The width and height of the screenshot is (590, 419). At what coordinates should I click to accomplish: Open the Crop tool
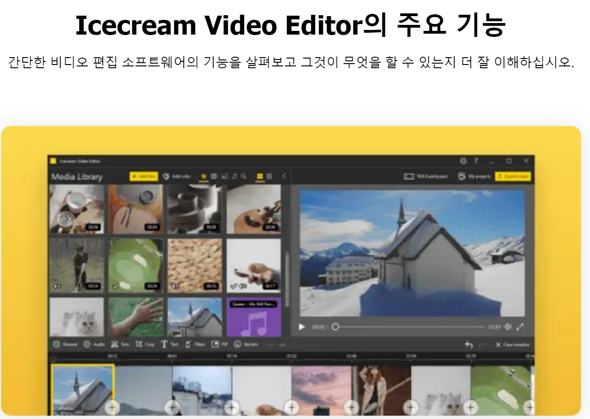(x=145, y=344)
